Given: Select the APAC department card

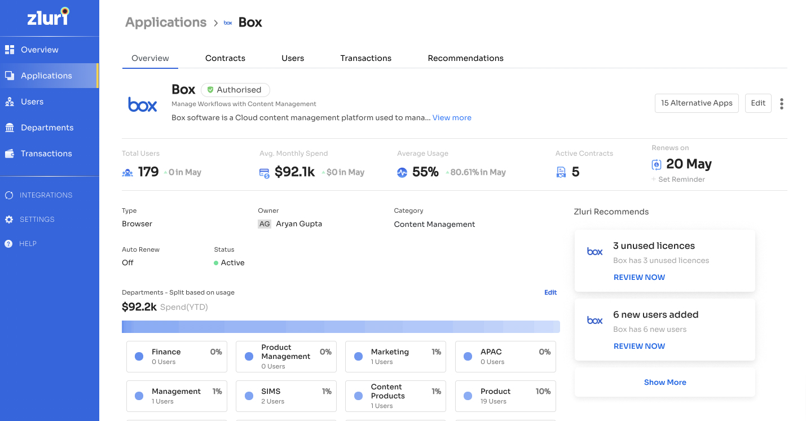Looking at the screenshot, I should (x=505, y=357).
